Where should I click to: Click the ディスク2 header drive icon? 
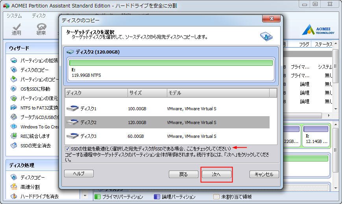(x=70, y=52)
